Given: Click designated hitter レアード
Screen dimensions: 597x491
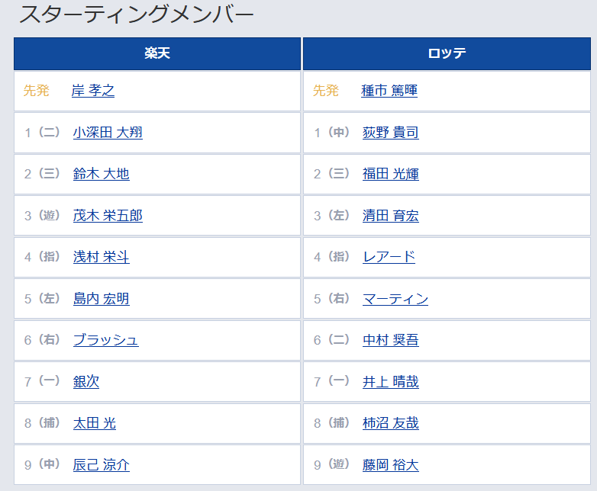Looking at the screenshot, I should coord(389,257).
